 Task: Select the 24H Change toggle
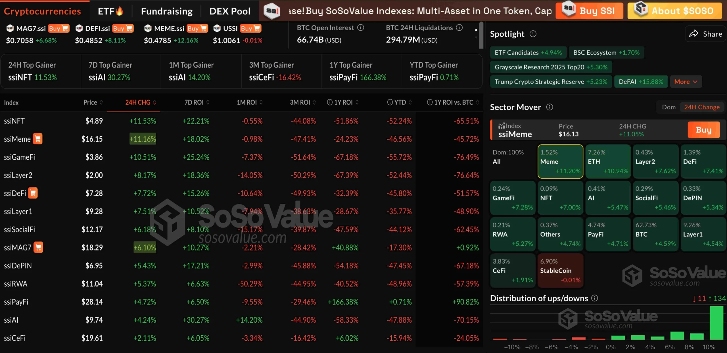click(702, 107)
